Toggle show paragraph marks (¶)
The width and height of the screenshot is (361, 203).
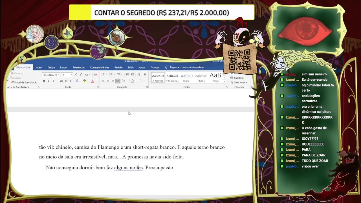[145, 75]
